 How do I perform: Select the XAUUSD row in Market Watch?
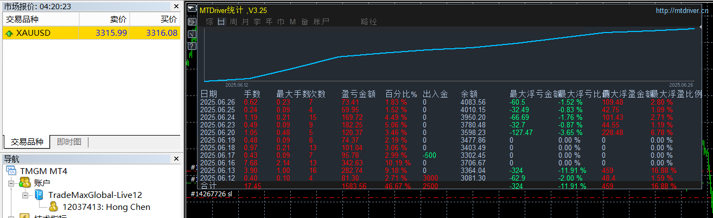click(91, 33)
